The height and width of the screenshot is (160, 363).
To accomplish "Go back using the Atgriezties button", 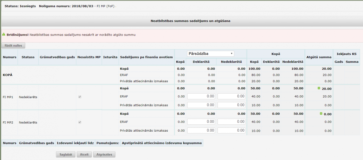I will tap(104, 154).
